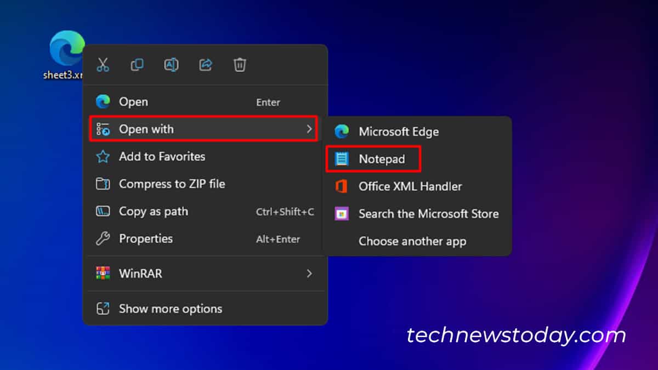
Task: Select the sheet3 file icon on desktop
Action: pos(67,49)
